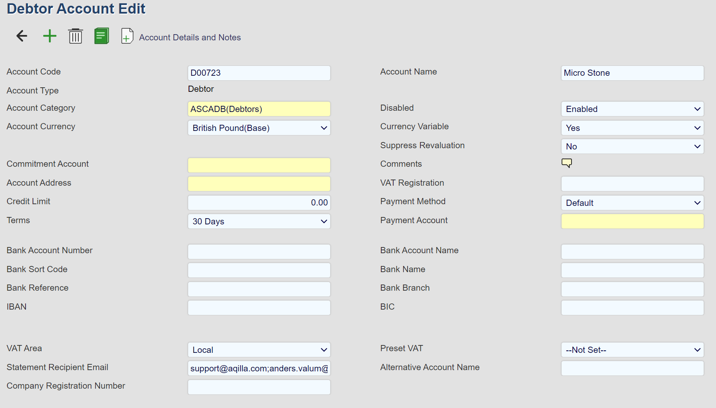
Task: Expand the VAT Area dropdown
Action: (259, 350)
